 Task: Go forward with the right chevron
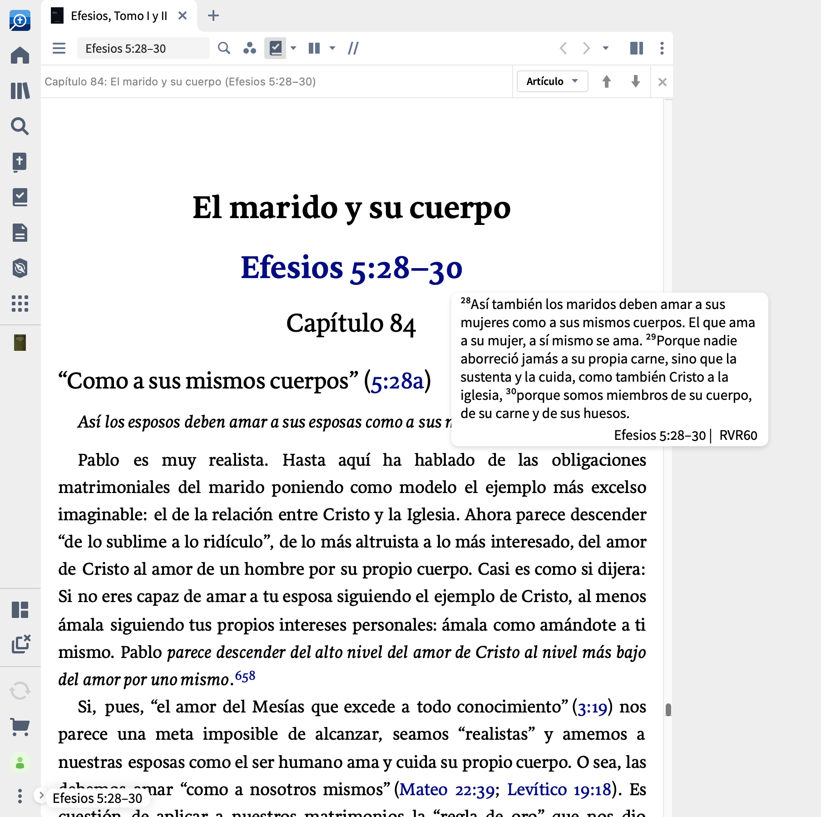point(587,48)
